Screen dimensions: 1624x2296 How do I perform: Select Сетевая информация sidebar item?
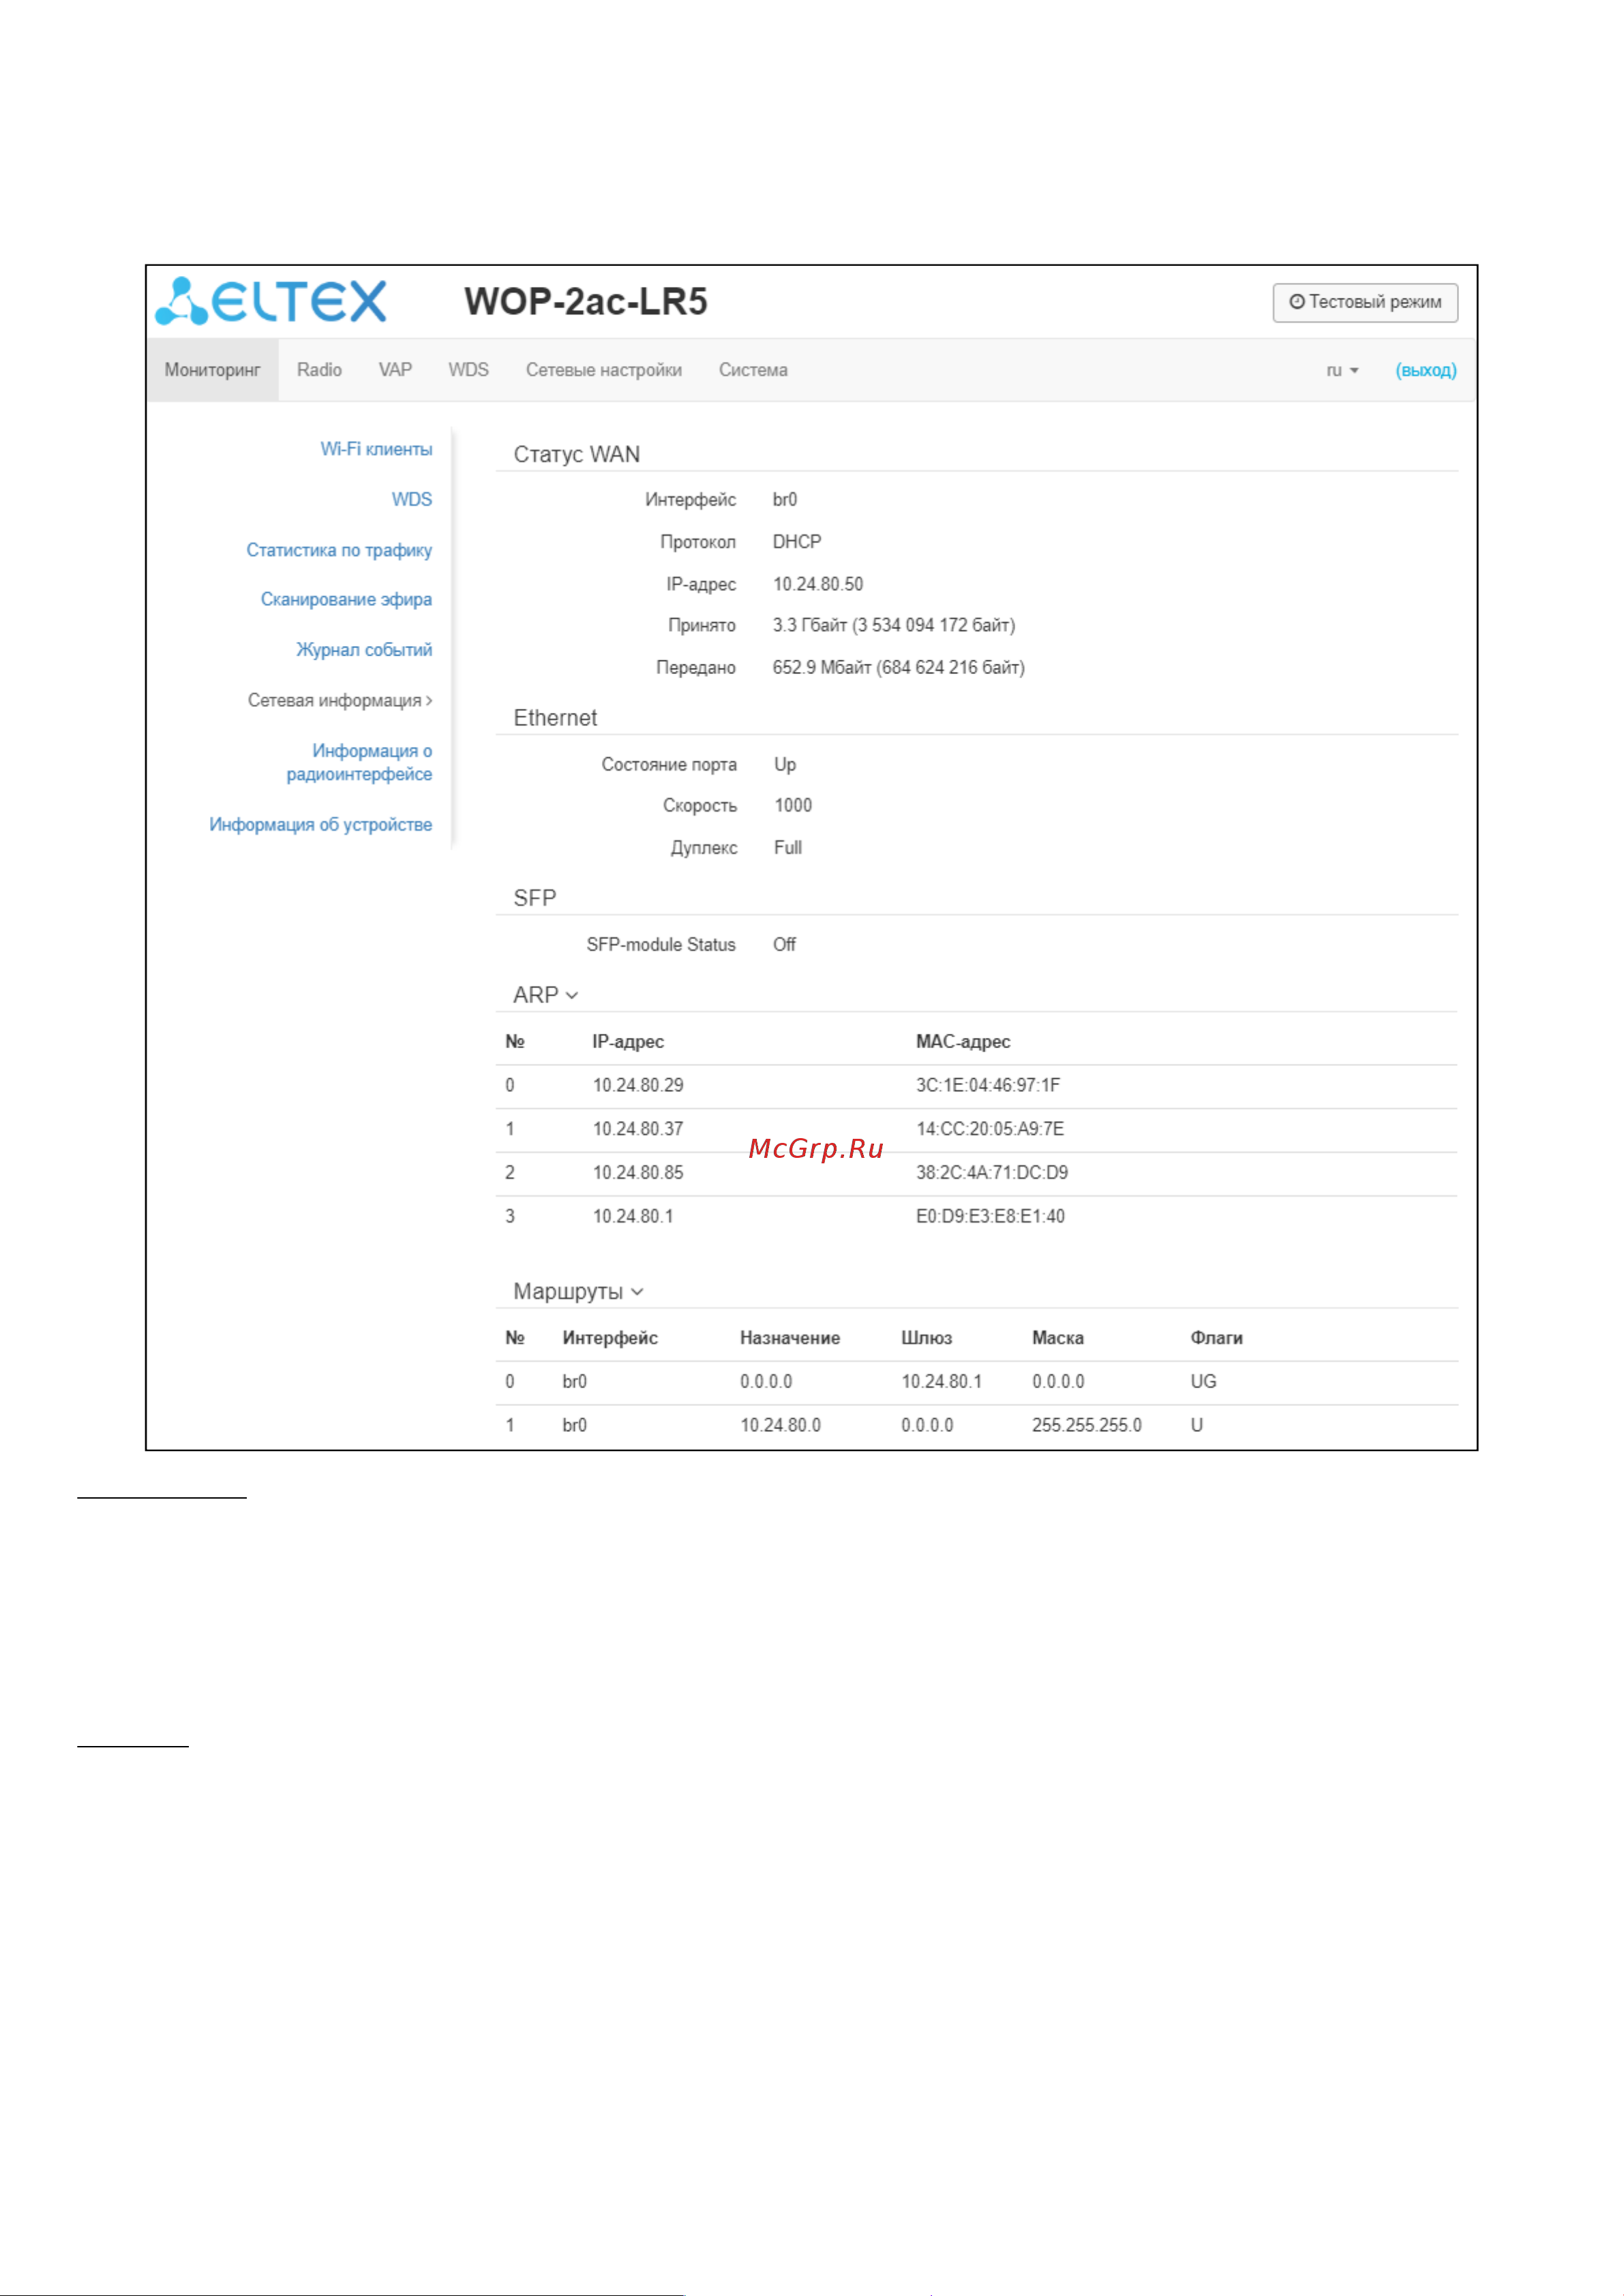tap(340, 700)
